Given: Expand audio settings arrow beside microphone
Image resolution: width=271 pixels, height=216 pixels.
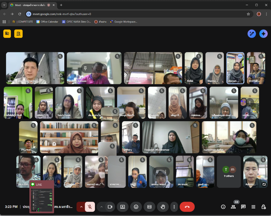Looking at the screenshot, I should point(81,207).
